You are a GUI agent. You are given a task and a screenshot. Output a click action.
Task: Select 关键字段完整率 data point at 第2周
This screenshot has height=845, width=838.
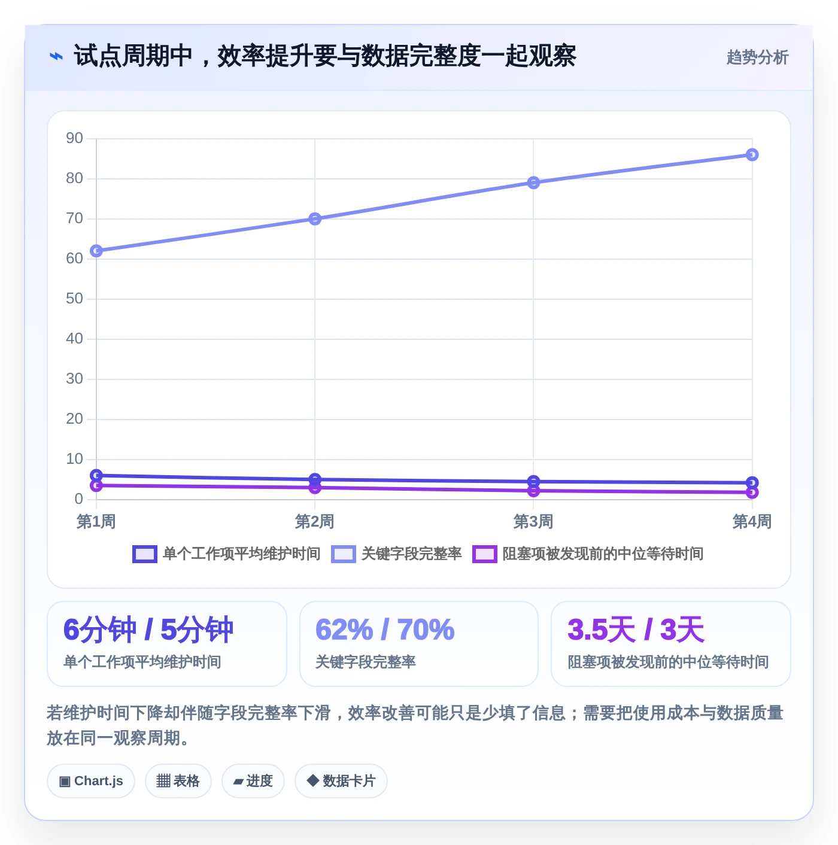[315, 219]
